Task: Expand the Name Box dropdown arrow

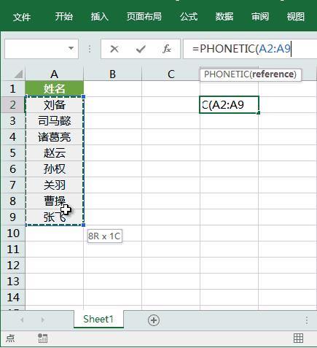Action: tap(71, 48)
